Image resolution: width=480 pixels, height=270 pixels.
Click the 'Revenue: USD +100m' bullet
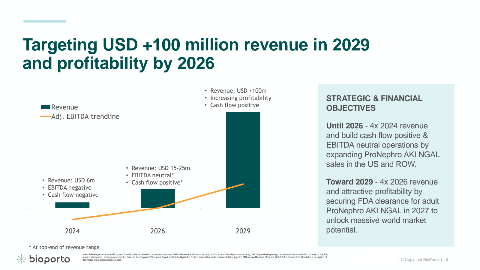point(238,91)
